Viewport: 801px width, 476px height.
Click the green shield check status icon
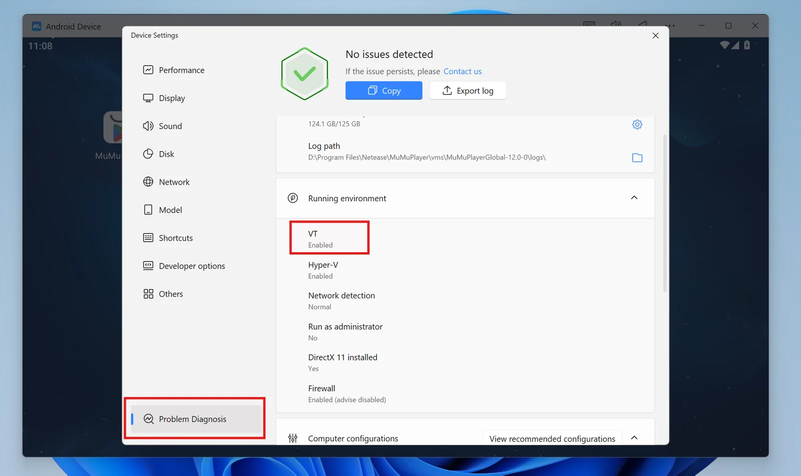(x=304, y=74)
